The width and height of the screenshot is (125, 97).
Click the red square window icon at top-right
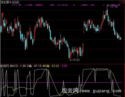click(123, 2)
